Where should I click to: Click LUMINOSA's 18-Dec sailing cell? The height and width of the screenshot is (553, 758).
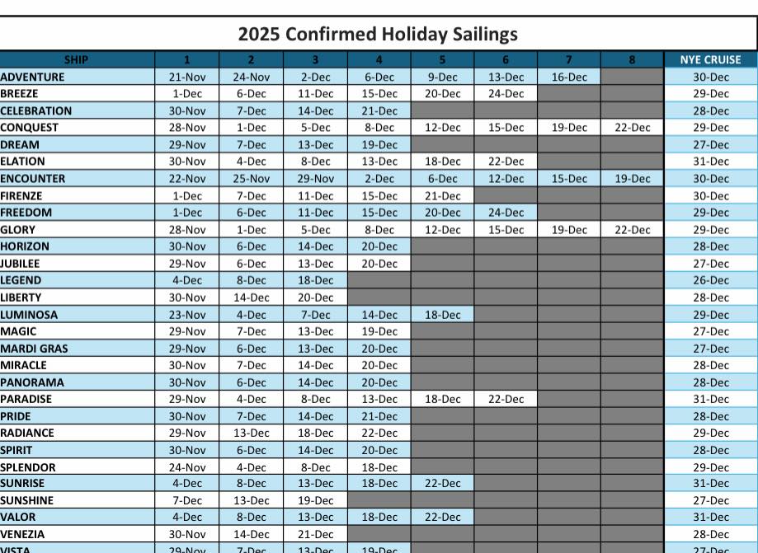[x=442, y=315]
